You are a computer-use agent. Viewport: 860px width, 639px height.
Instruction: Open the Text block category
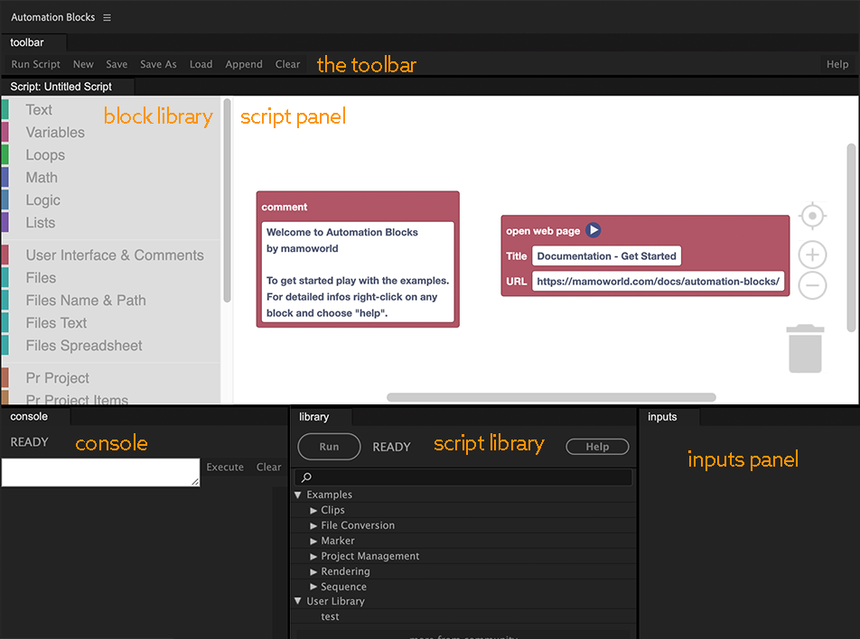pos(39,110)
